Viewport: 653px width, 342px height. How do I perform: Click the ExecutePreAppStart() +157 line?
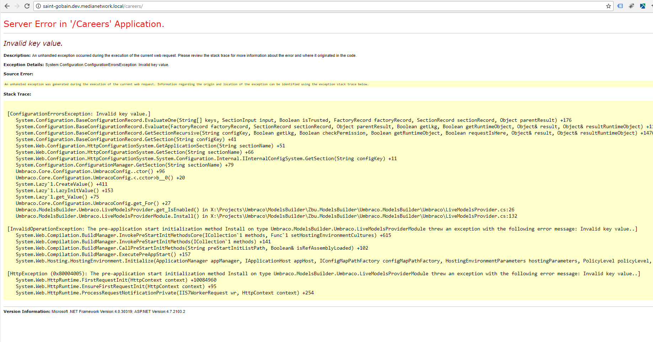(103, 254)
